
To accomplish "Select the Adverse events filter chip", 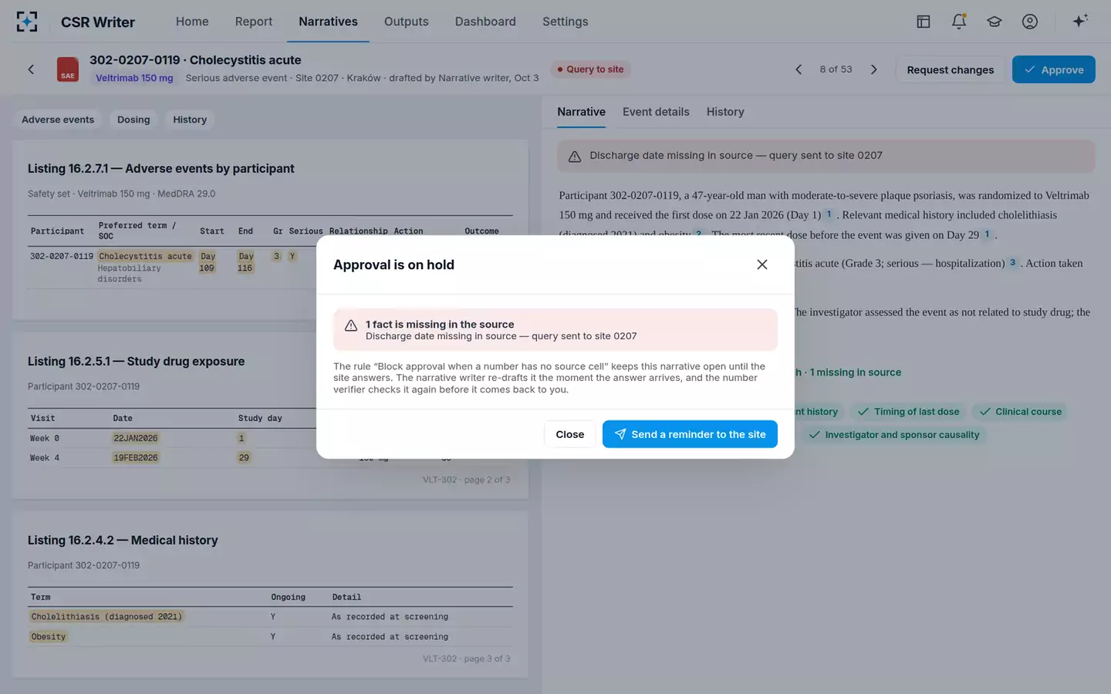I will [x=58, y=120].
